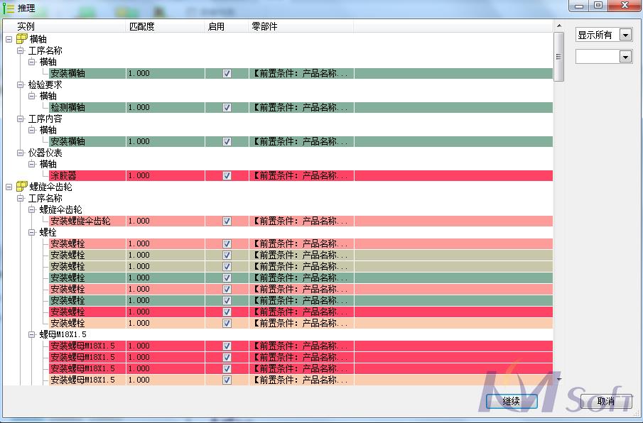The width and height of the screenshot is (643, 423).
Task: Disable the first 安装螺栓 row checkbox
Action: (x=226, y=243)
